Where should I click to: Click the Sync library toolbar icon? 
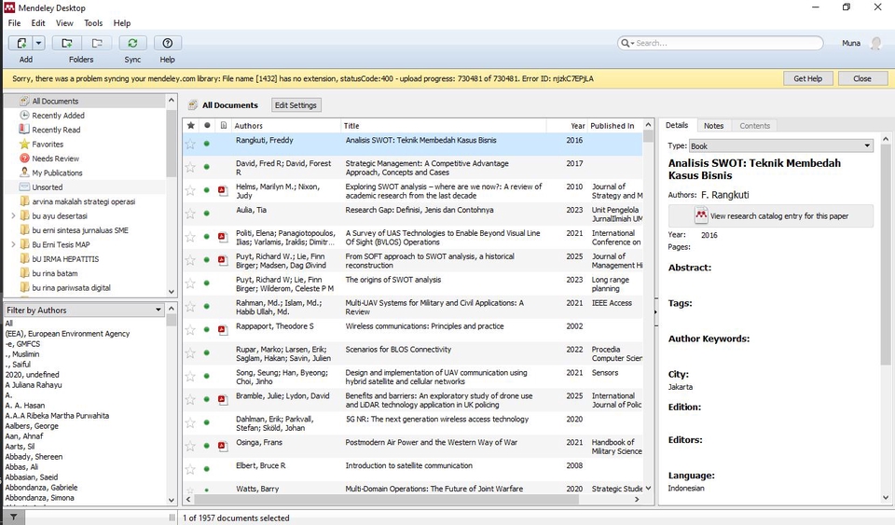pyautogui.click(x=132, y=43)
